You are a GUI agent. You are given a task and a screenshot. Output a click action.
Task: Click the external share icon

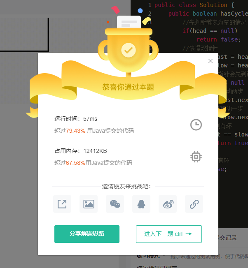[62, 204]
